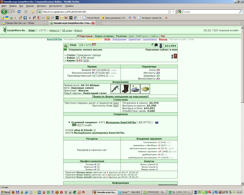Click the bookmark star in address bar
244x195 pixels.
coord(169,12)
